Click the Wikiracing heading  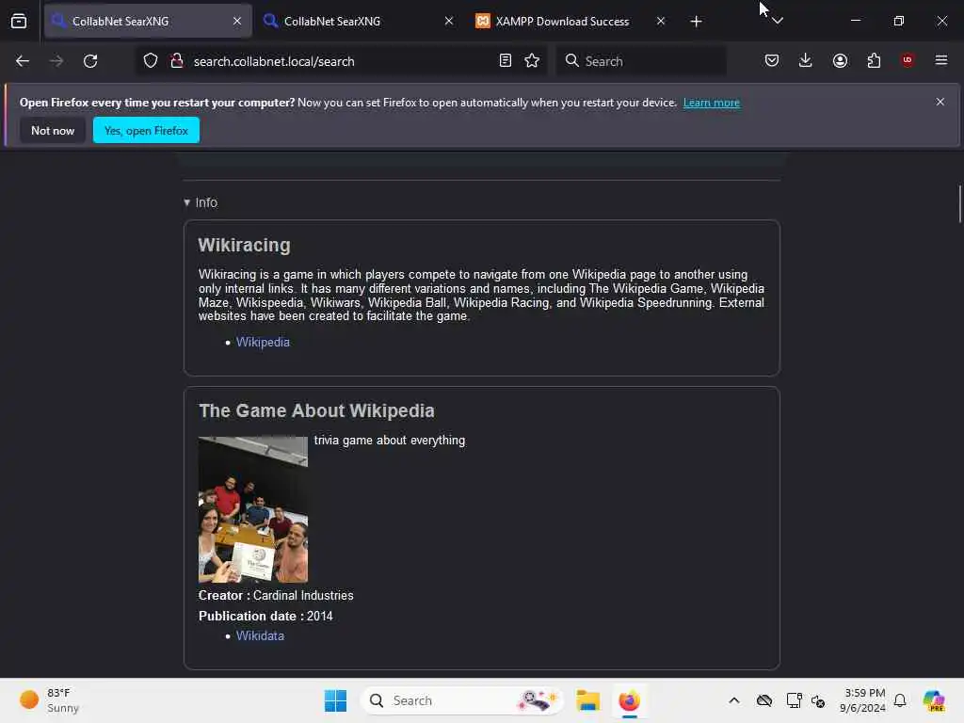click(244, 246)
